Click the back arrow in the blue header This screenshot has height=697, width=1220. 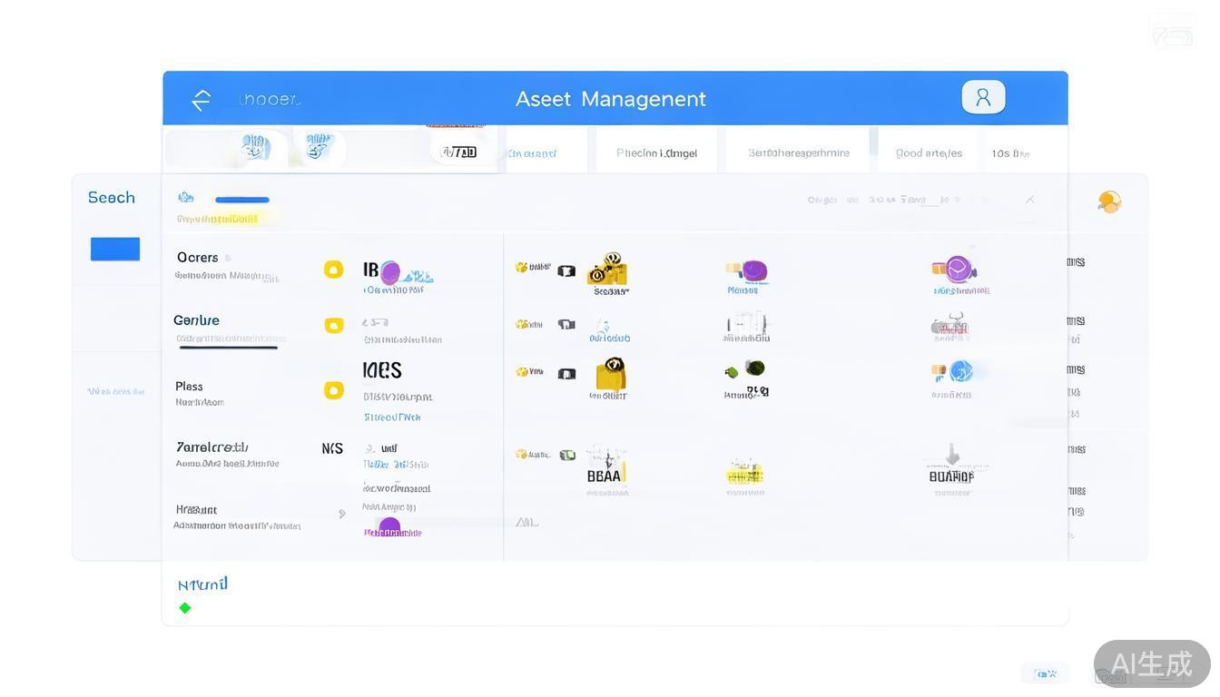[202, 100]
